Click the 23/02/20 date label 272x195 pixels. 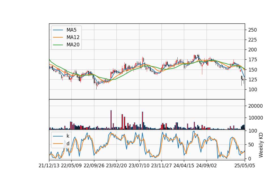(x=116, y=166)
